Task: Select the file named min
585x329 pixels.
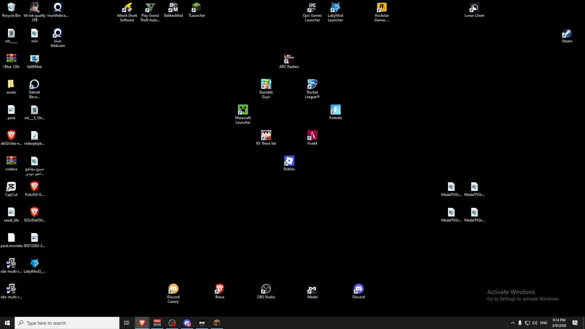Action: 34,36
